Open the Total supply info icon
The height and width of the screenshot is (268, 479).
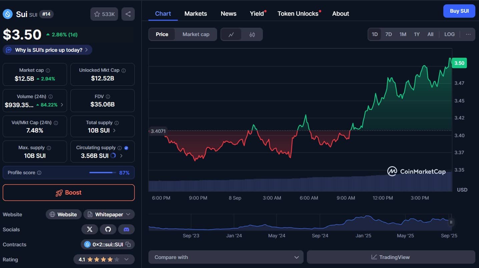[x=116, y=123]
